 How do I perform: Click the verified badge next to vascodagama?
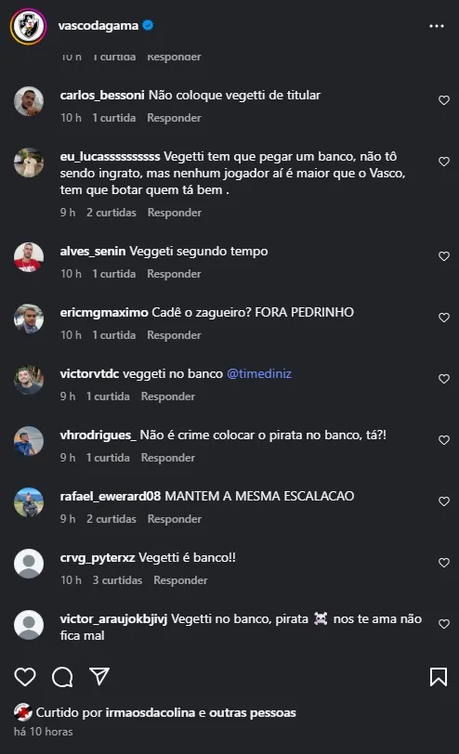tap(148, 25)
